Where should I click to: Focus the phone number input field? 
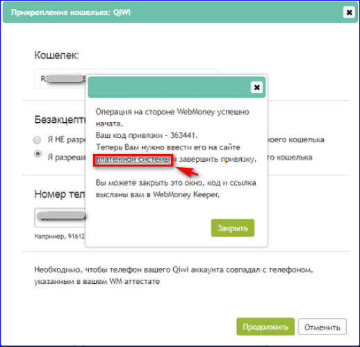[60, 217]
